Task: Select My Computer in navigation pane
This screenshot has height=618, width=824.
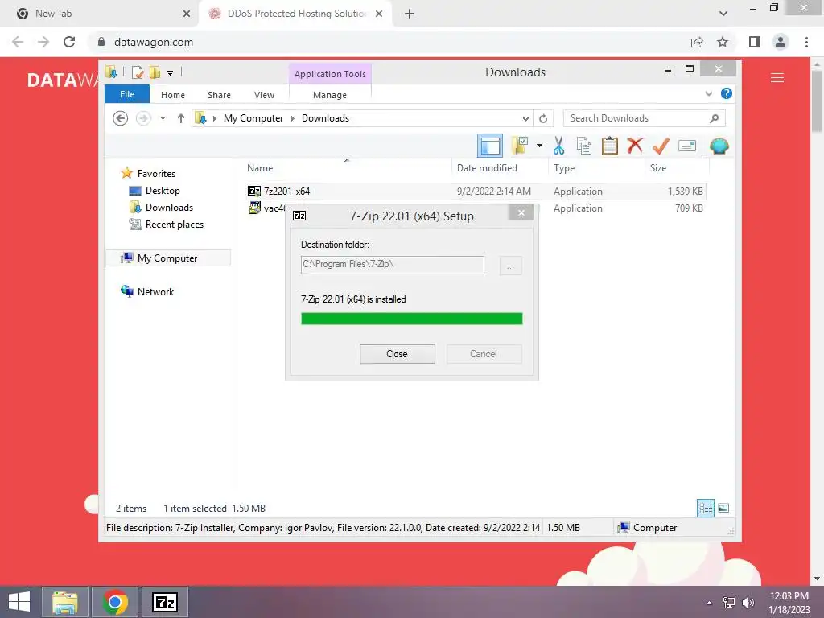Action: click(167, 258)
